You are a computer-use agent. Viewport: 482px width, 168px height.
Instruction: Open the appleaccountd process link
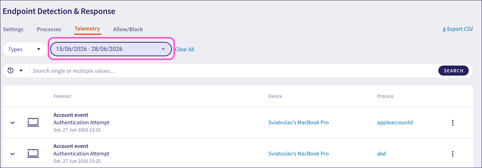pos(395,123)
